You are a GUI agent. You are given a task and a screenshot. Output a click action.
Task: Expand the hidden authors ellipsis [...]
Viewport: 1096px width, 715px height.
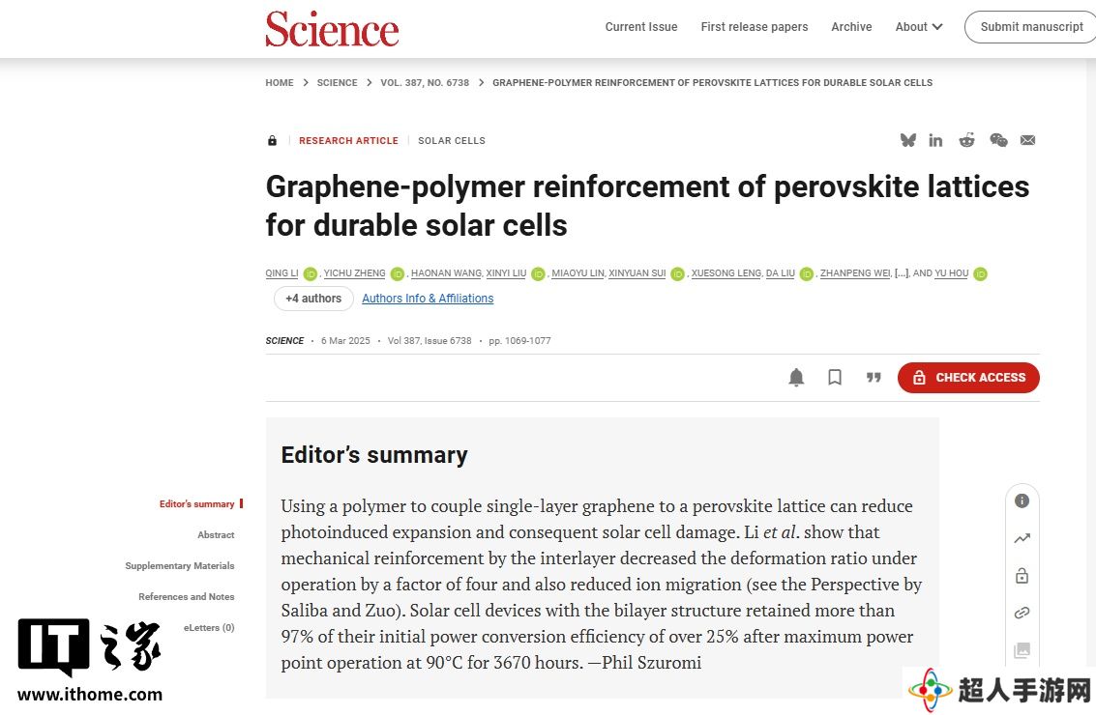[x=901, y=273]
